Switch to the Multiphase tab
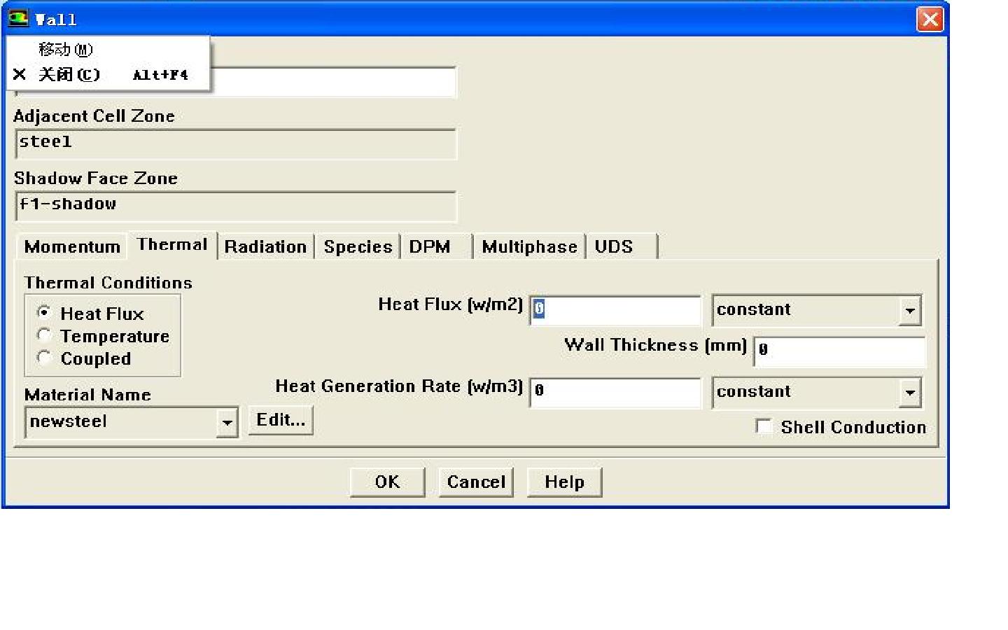This screenshot has width=1008, height=630. [529, 246]
